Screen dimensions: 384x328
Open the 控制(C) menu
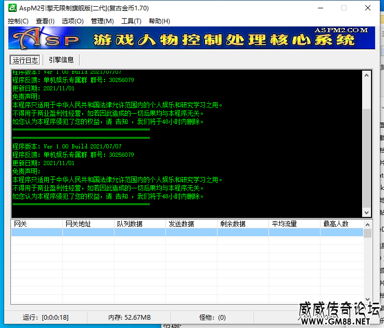click(x=18, y=21)
